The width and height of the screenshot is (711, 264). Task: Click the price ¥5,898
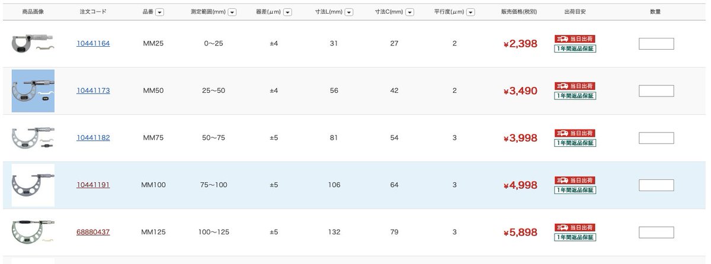520,233
